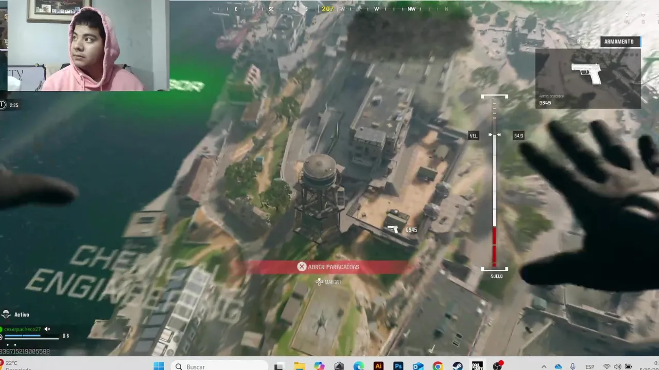Image resolution: width=659 pixels, height=370 pixels.
Task: Click the round clock icon beside the 2:25 timer
Action: (x=3, y=105)
